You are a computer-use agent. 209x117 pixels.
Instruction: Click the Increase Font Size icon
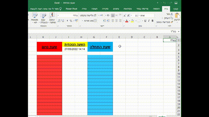[128, 16]
